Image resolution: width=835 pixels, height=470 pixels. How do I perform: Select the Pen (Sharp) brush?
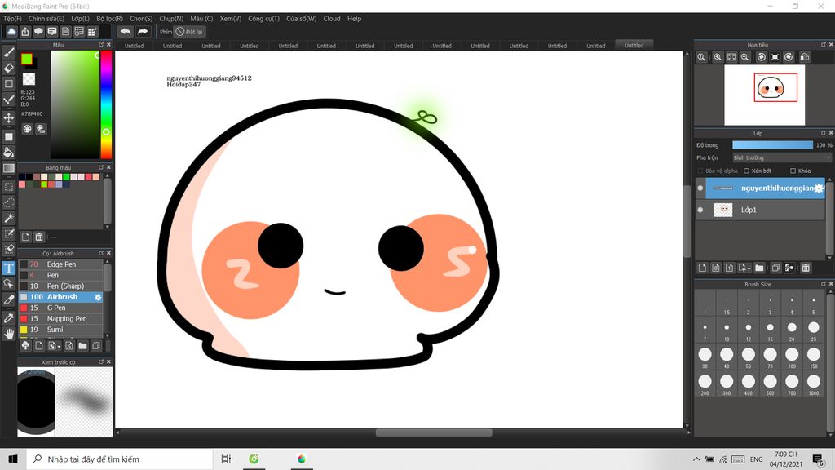coord(61,286)
